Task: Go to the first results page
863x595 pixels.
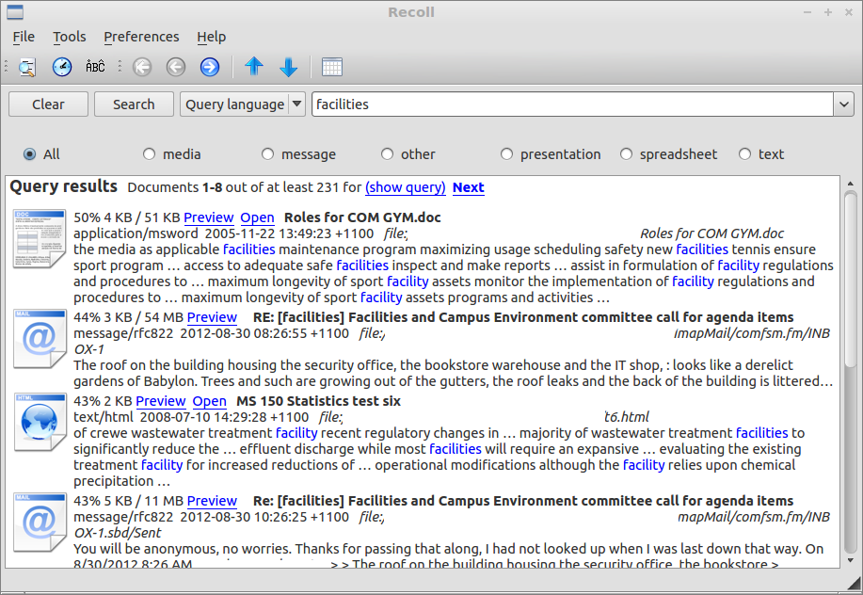Action: click(x=141, y=67)
